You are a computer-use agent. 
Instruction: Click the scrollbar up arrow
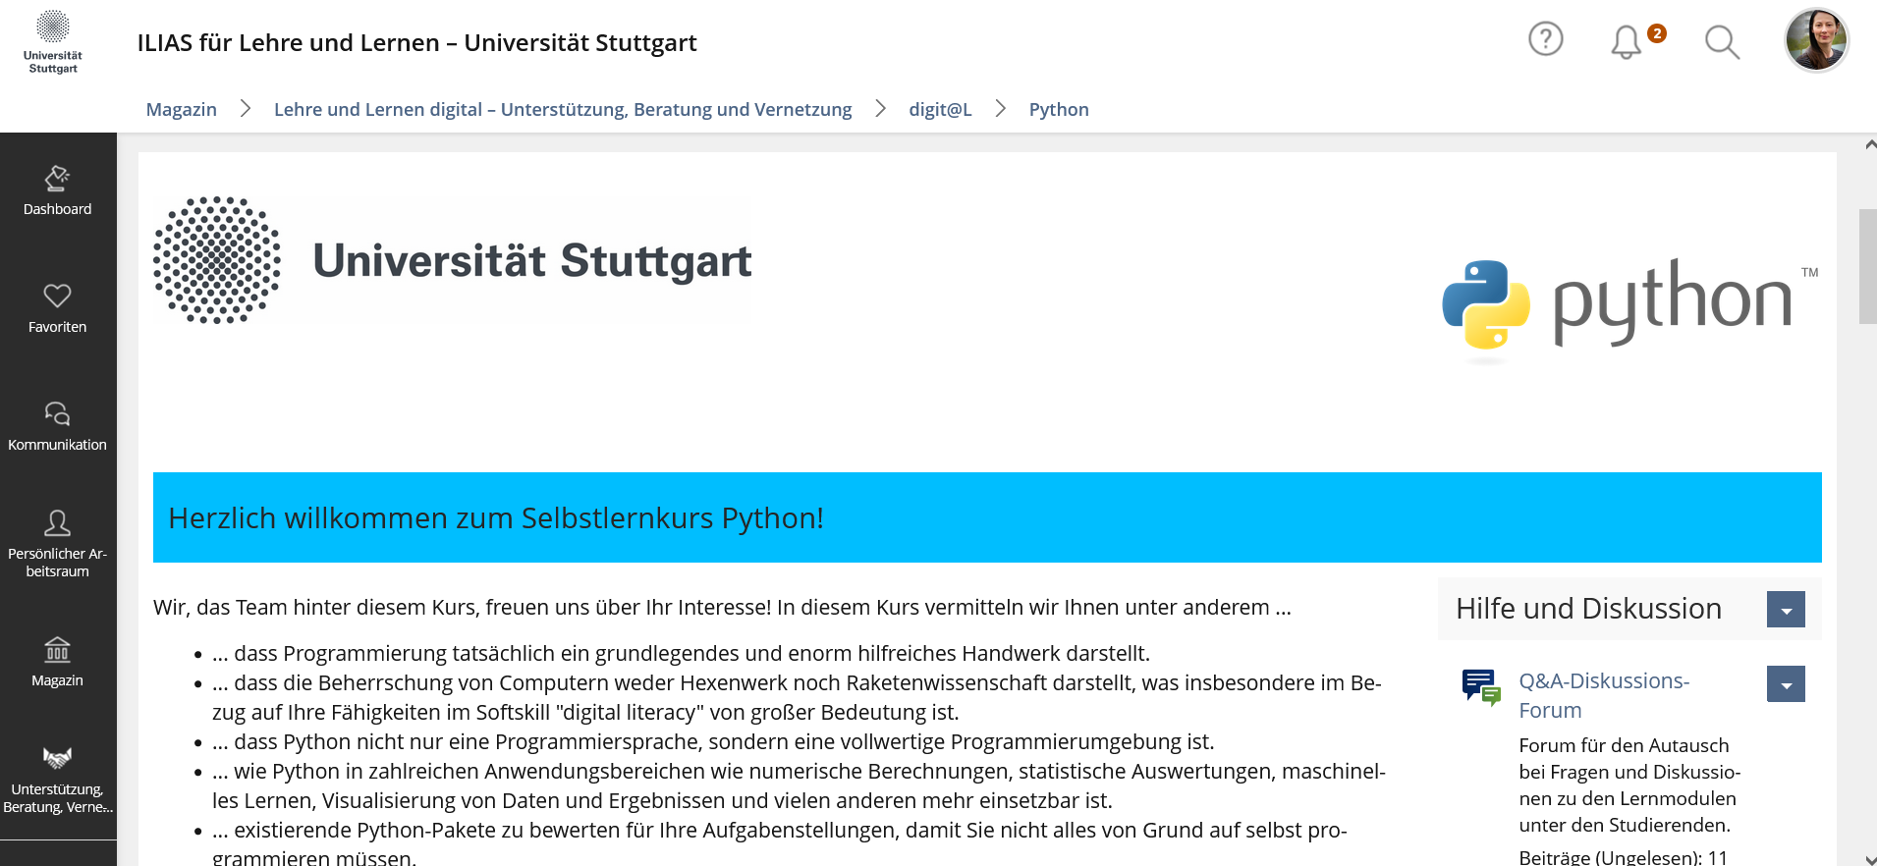click(1869, 144)
